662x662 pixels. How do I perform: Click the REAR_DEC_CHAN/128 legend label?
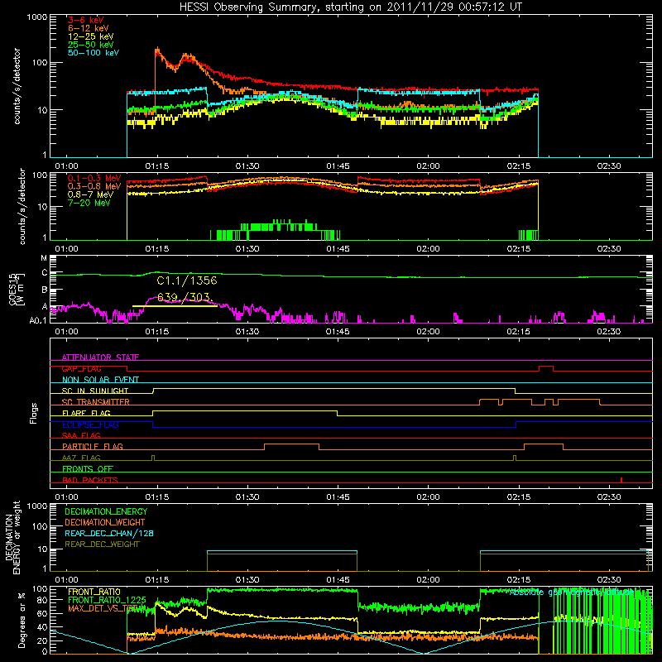tap(109, 533)
